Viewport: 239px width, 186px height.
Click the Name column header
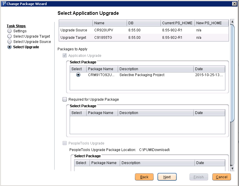pos(101,23)
